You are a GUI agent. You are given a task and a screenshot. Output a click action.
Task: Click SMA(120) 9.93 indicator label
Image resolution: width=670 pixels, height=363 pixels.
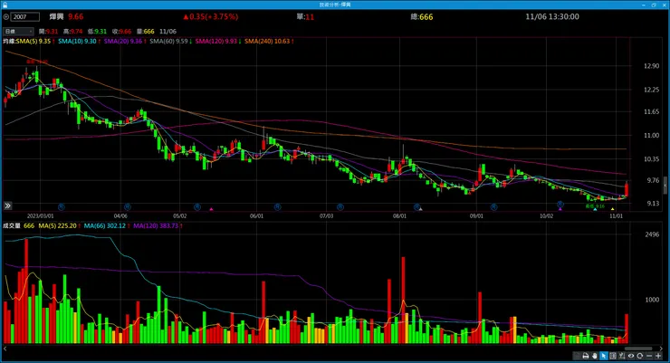click(x=215, y=42)
